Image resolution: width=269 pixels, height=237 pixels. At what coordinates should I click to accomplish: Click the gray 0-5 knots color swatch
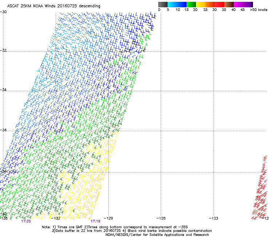[163, 4]
